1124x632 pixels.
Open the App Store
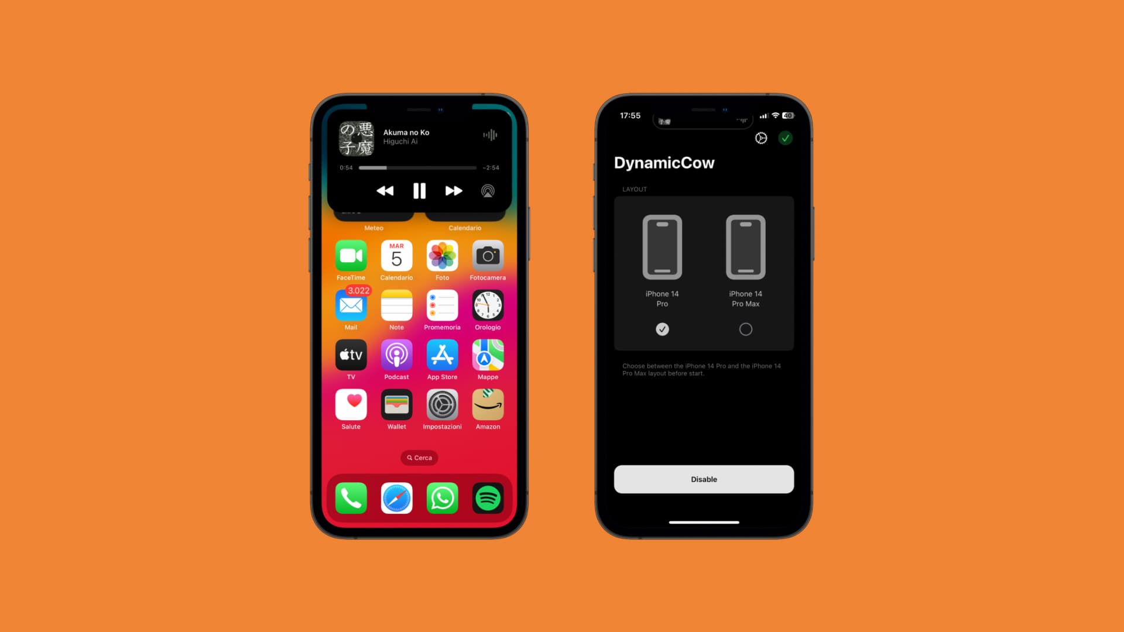pos(441,356)
